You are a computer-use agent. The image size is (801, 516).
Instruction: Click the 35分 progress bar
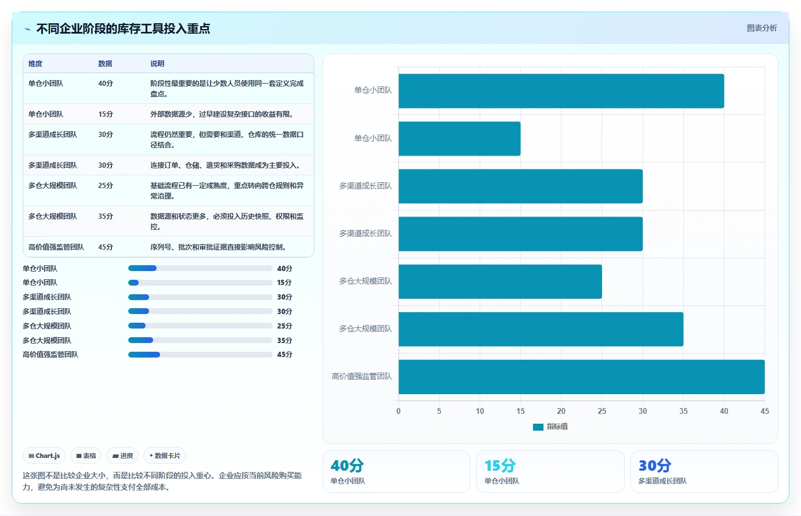pyautogui.click(x=200, y=340)
